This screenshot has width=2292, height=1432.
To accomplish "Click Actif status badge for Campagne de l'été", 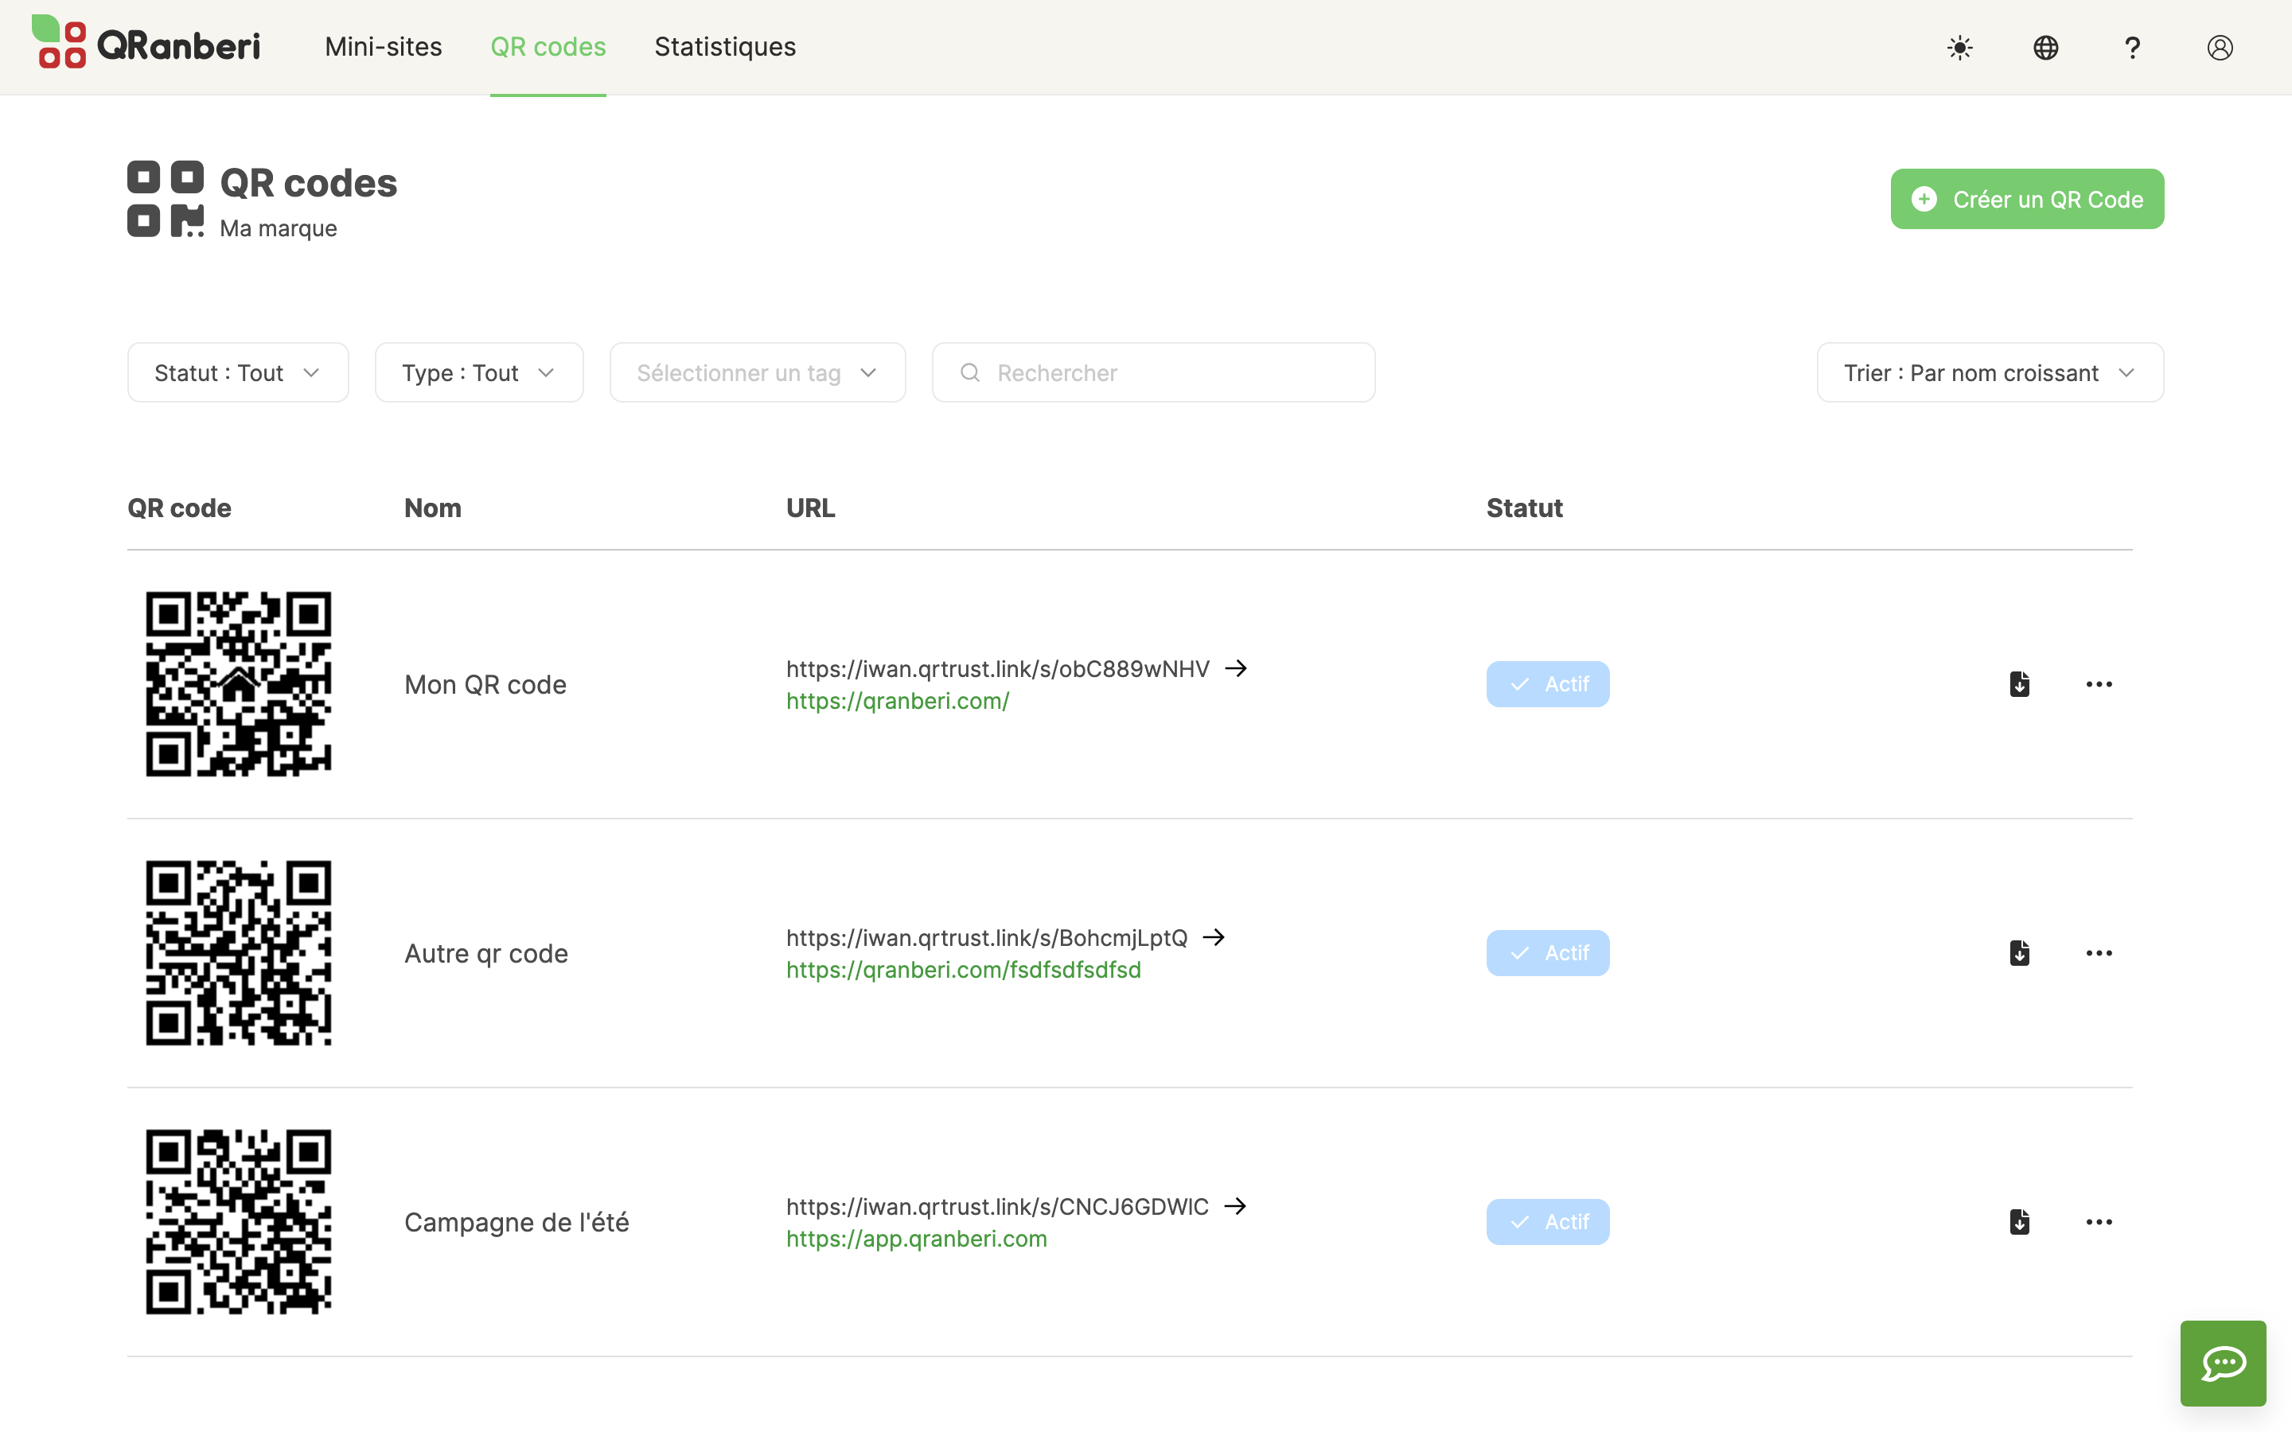I will click(x=1548, y=1222).
